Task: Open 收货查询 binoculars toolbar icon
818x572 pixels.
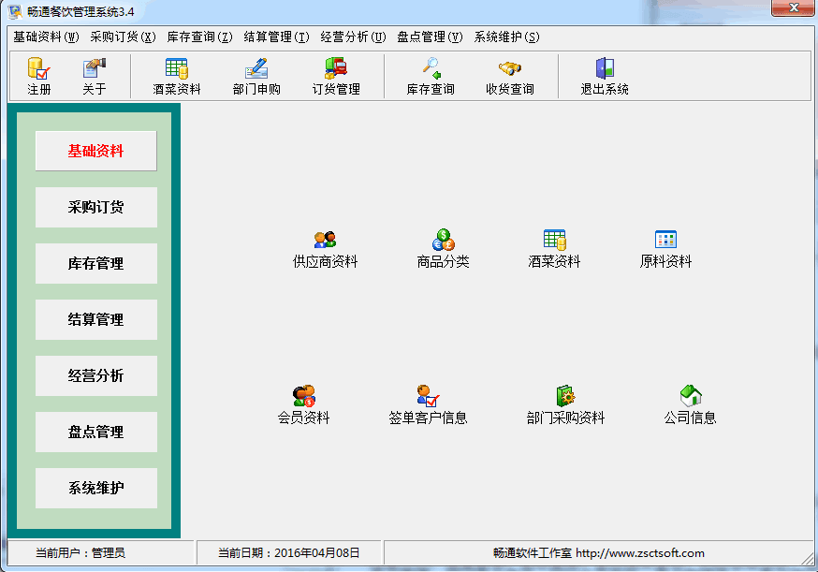Action: point(509,76)
